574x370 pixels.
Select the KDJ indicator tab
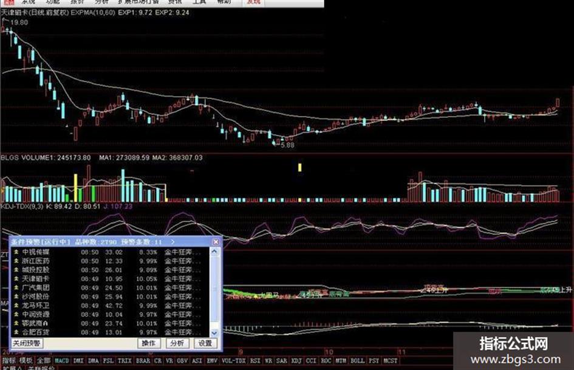[296, 361]
